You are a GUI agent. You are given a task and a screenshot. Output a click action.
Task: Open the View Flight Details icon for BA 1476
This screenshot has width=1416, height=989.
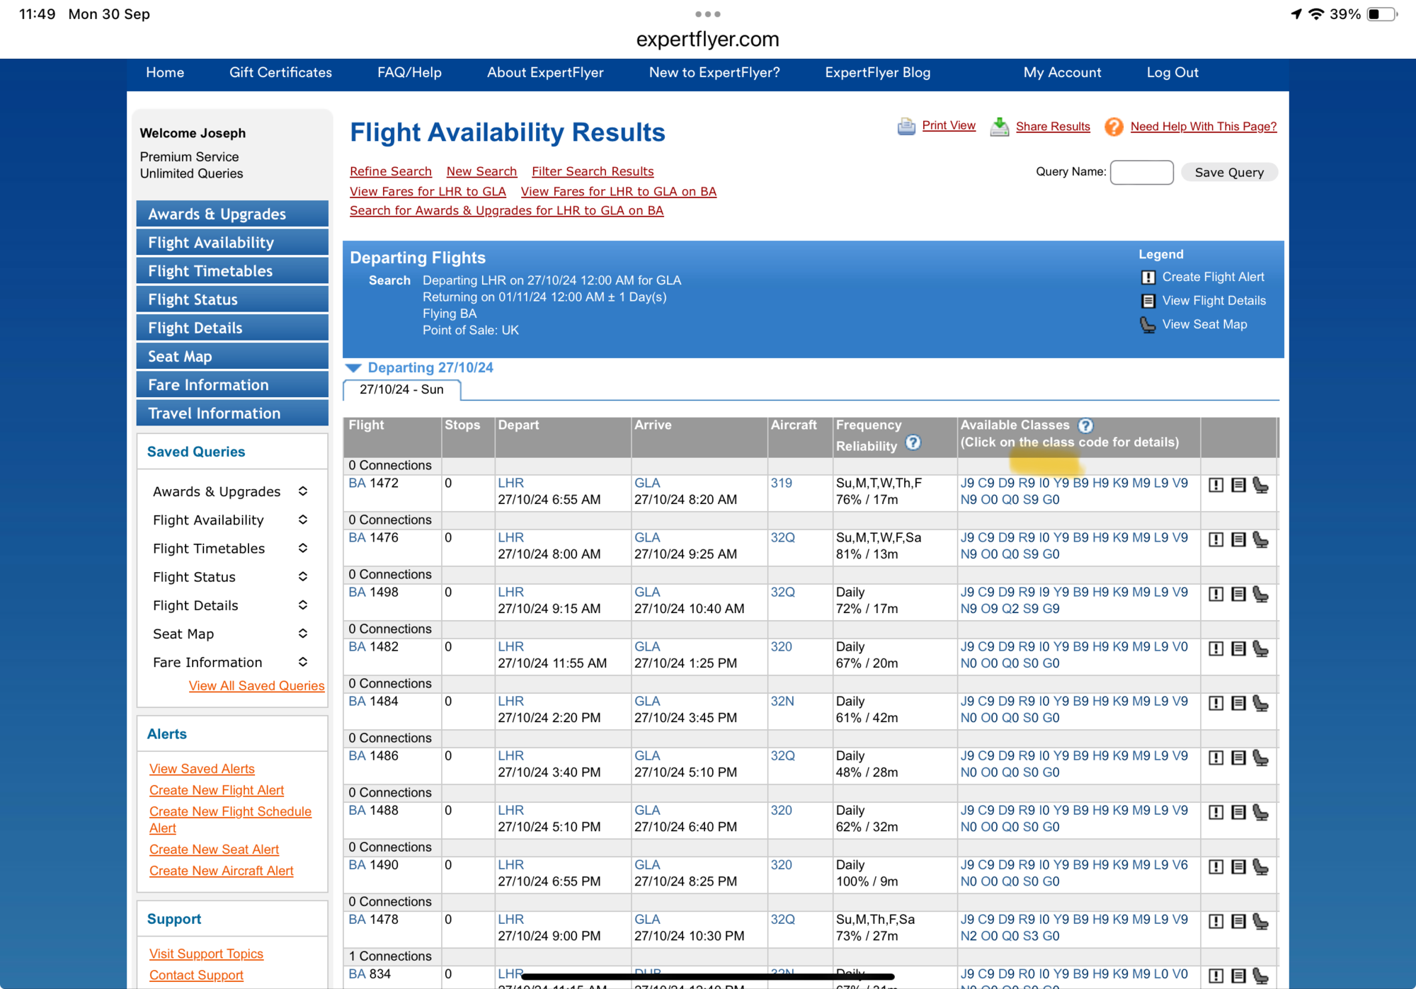[x=1238, y=539]
